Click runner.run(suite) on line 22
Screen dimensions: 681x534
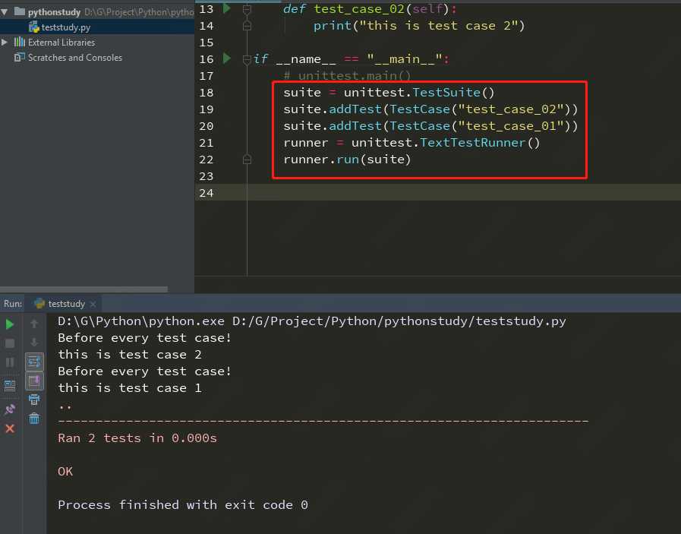pyautogui.click(x=347, y=160)
